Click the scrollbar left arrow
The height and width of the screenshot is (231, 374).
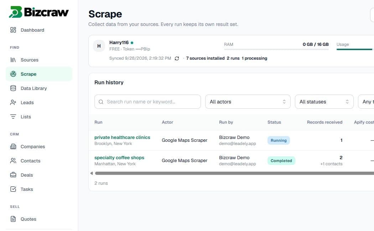[91, 173]
